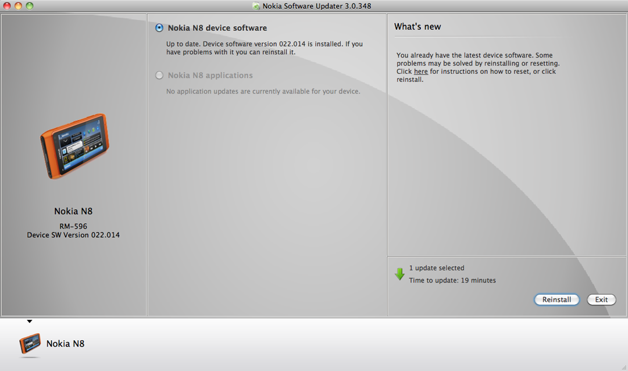Click the black triangle marker above device tray
The height and width of the screenshot is (371, 628).
pos(30,322)
